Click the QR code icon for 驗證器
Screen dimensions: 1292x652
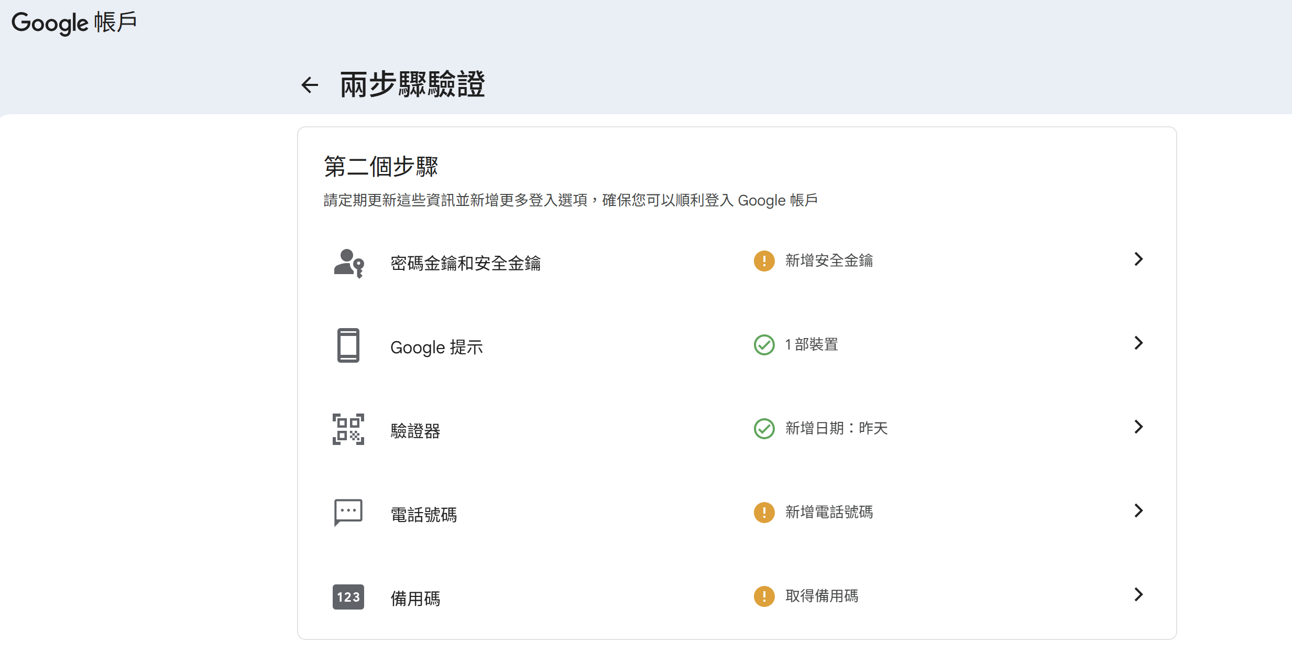348,429
